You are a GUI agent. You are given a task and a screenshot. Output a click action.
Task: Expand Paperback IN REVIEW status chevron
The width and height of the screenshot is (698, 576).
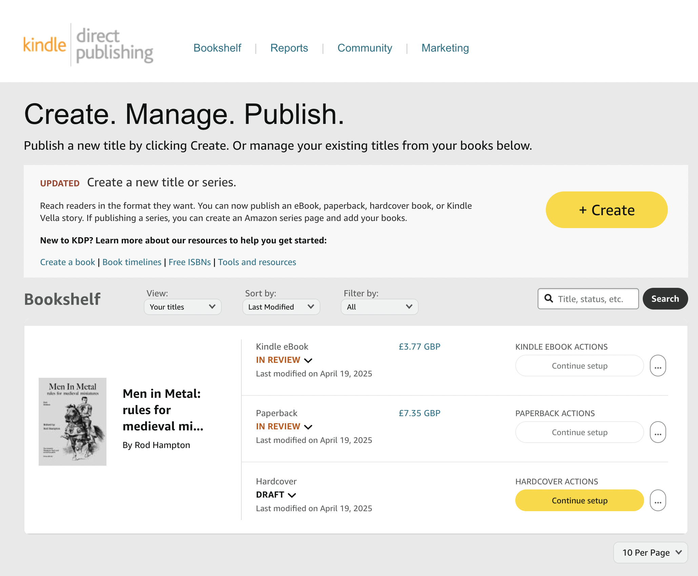click(x=308, y=427)
